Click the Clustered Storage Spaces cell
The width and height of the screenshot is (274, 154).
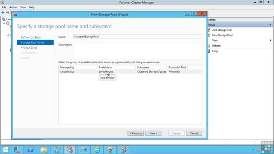[152, 72]
